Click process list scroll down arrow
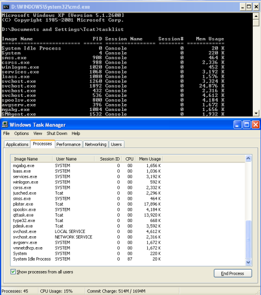 (x=248, y=262)
